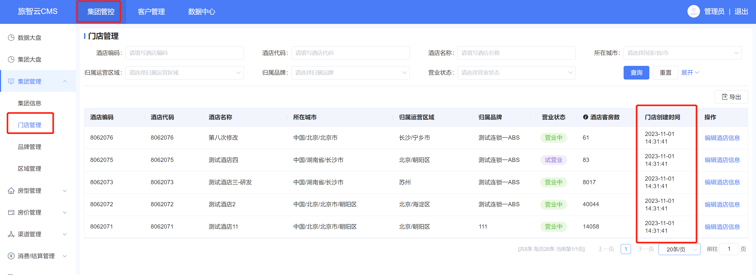This screenshot has width=756, height=275.
Task: Switch to the 数据中心 top tab
Action: point(202,12)
